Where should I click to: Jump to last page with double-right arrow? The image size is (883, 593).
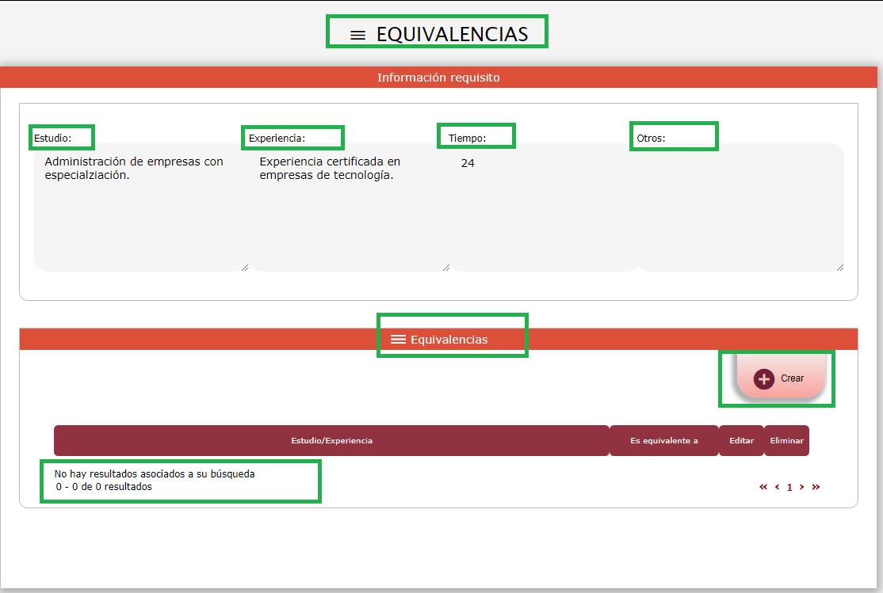click(816, 487)
